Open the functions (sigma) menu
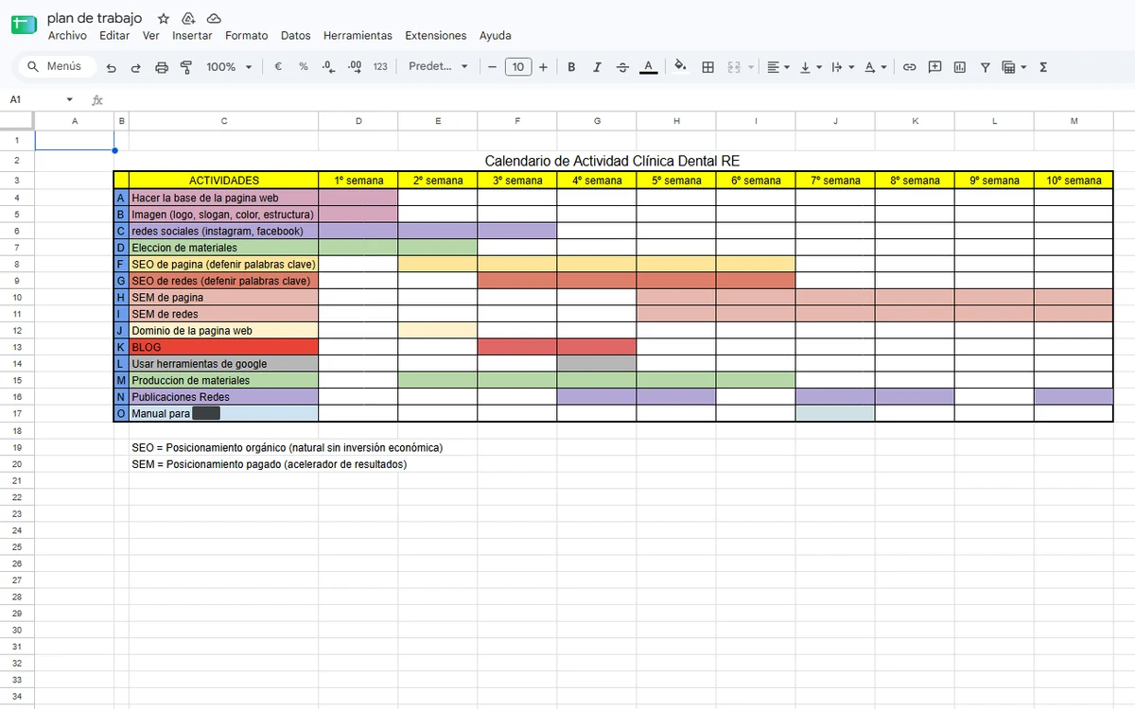Viewport: 1135px width, 709px height. coord(1043,67)
